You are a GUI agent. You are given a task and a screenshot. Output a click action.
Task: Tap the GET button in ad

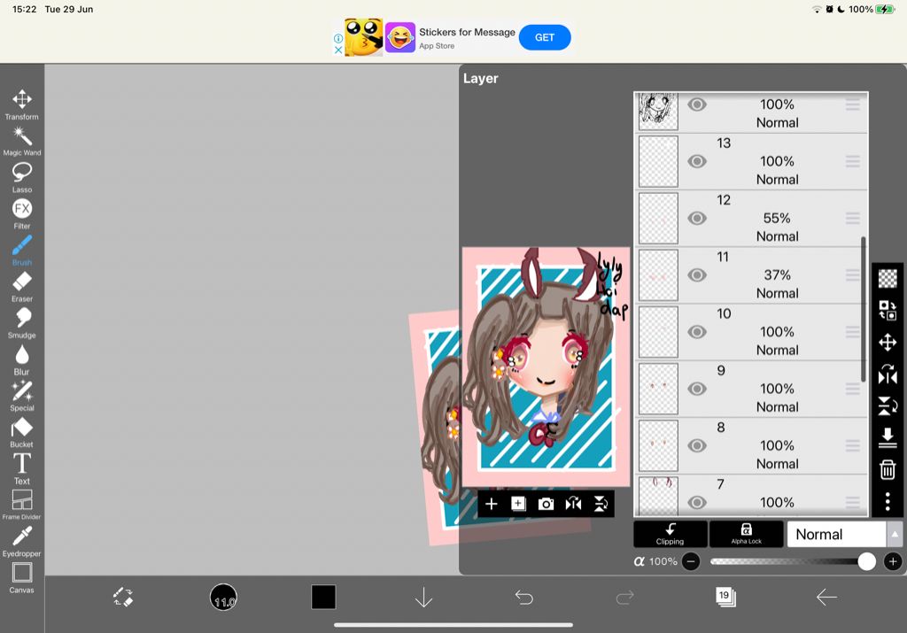pos(545,37)
